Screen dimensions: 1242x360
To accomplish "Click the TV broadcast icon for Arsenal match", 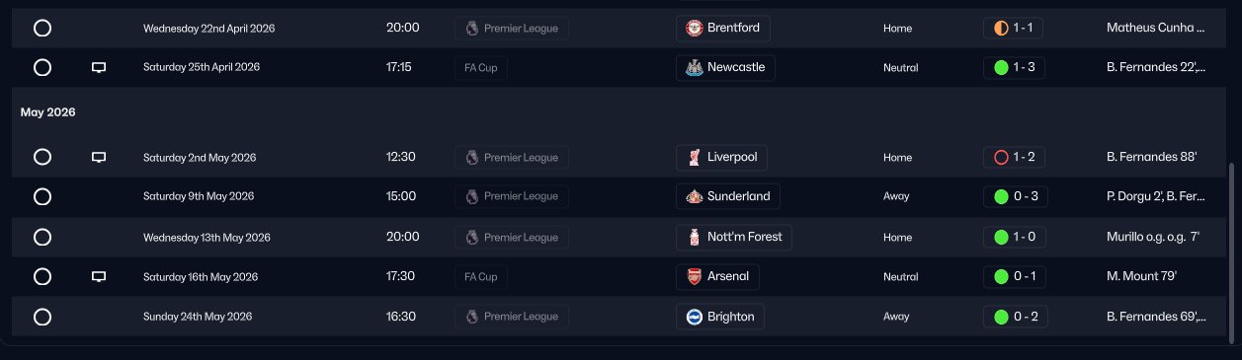I will coord(98,277).
